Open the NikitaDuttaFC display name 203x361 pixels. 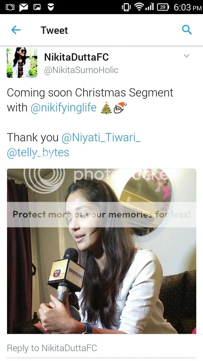tap(76, 57)
